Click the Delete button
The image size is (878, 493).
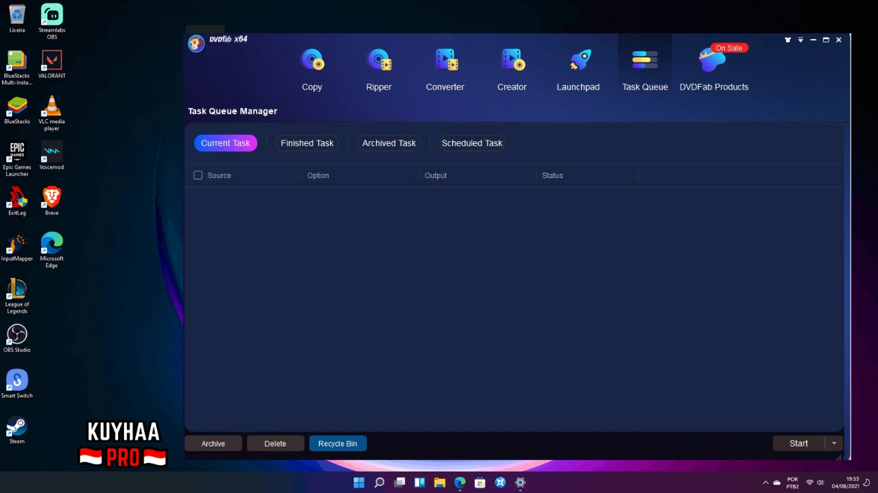275,444
